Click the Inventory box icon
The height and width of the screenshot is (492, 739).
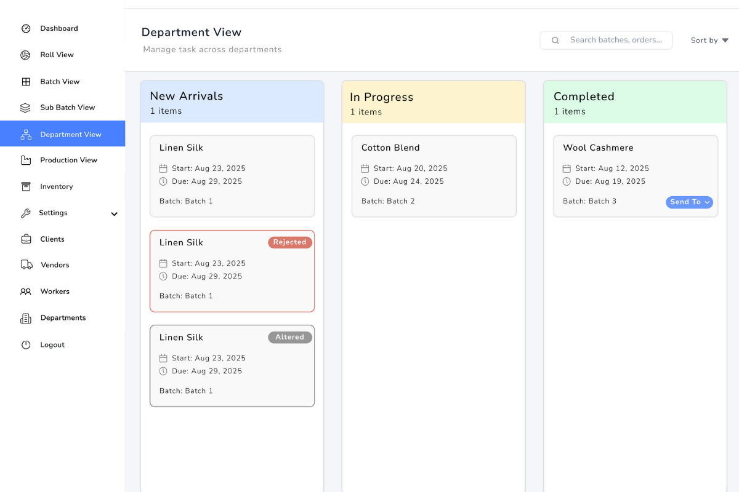click(26, 186)
